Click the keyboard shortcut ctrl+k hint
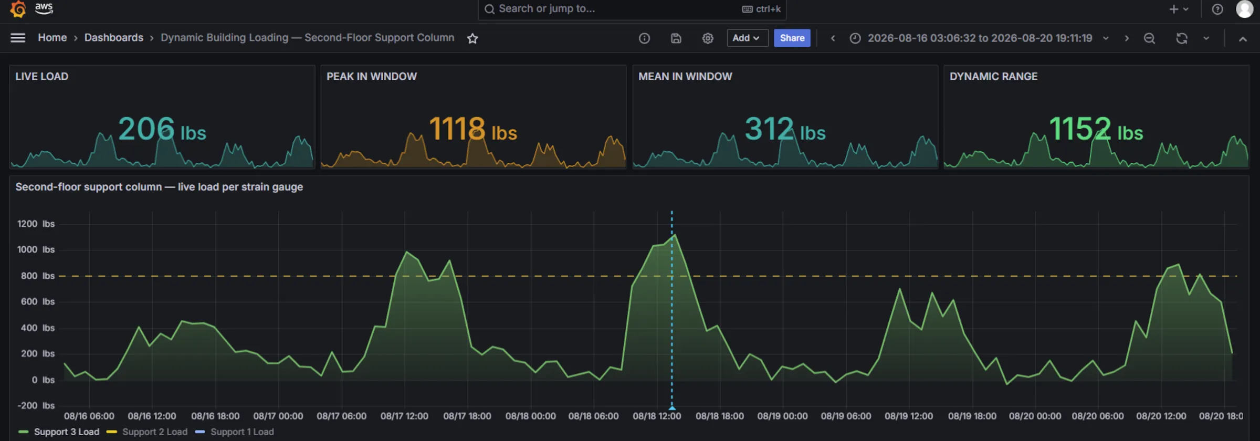Image resolution: width=1260 pixels, height=441 pixels. (x=761, y=9)
